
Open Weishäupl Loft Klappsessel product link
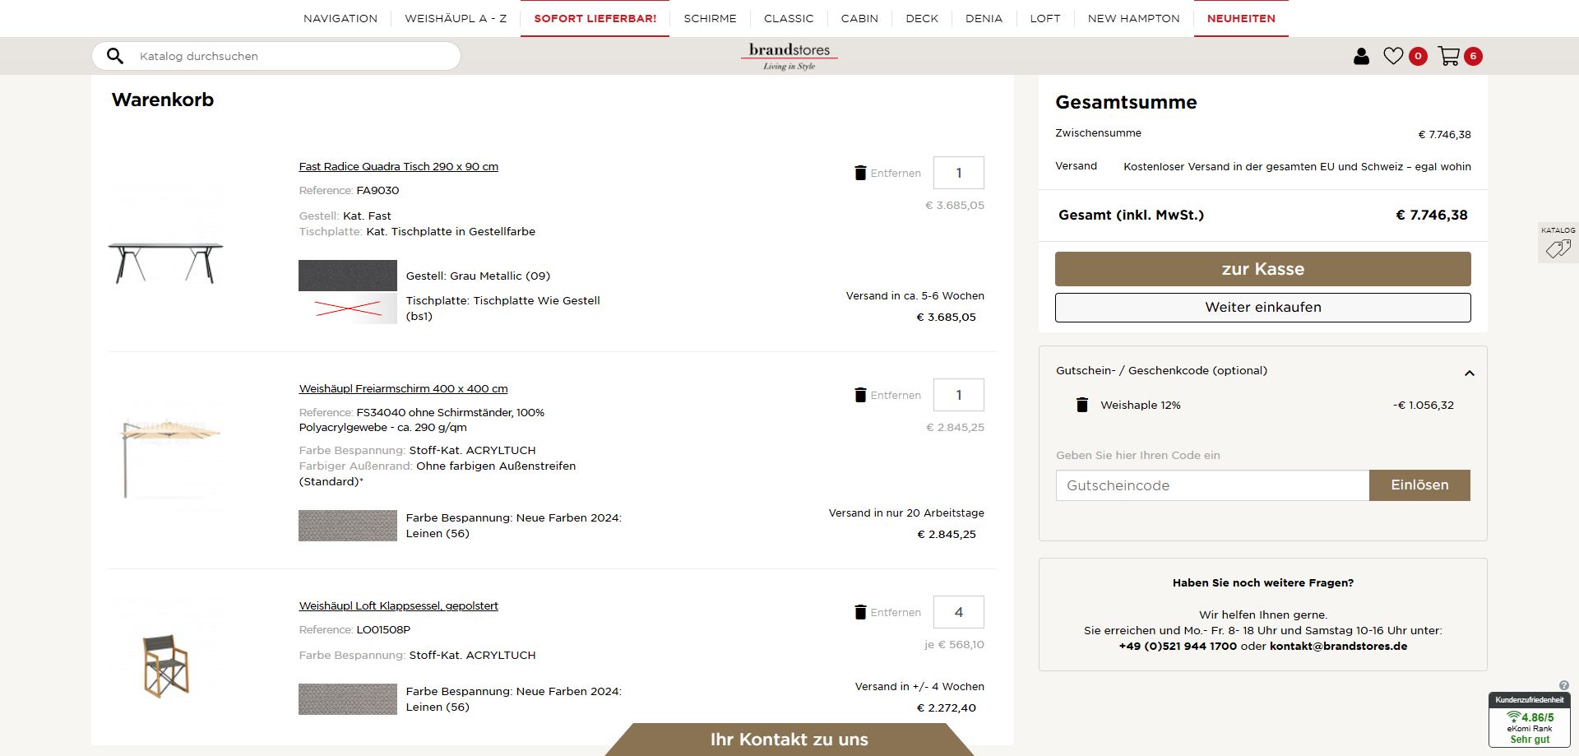pyautogui.click(x=399, y=606)
